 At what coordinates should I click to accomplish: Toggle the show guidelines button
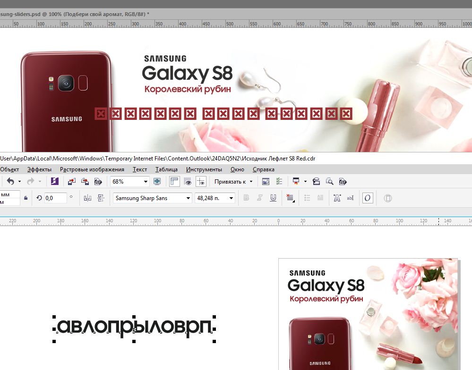pos(201,181)
